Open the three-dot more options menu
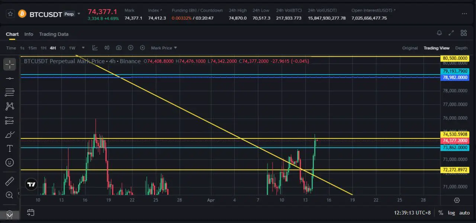476x223 pixels. pos(464,14)
